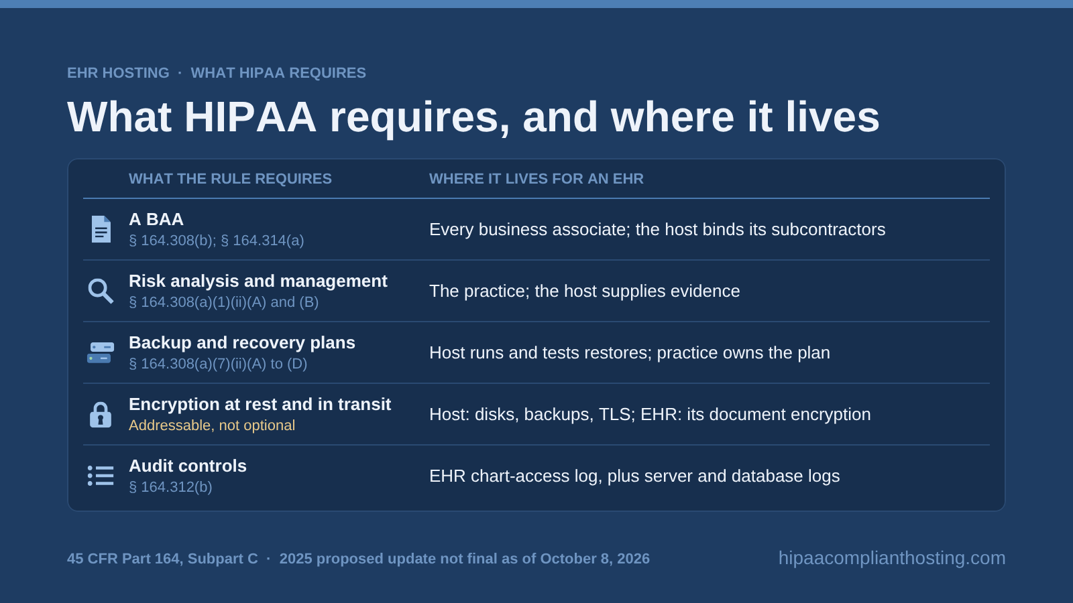Select the 'Audit controls' heading
Image resolution: width=1073 pixels, height=603 pixels.
(188, 466)
